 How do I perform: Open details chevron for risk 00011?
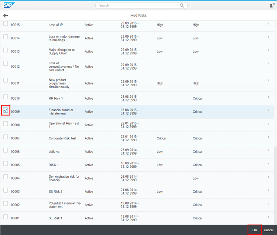[268, 80]
